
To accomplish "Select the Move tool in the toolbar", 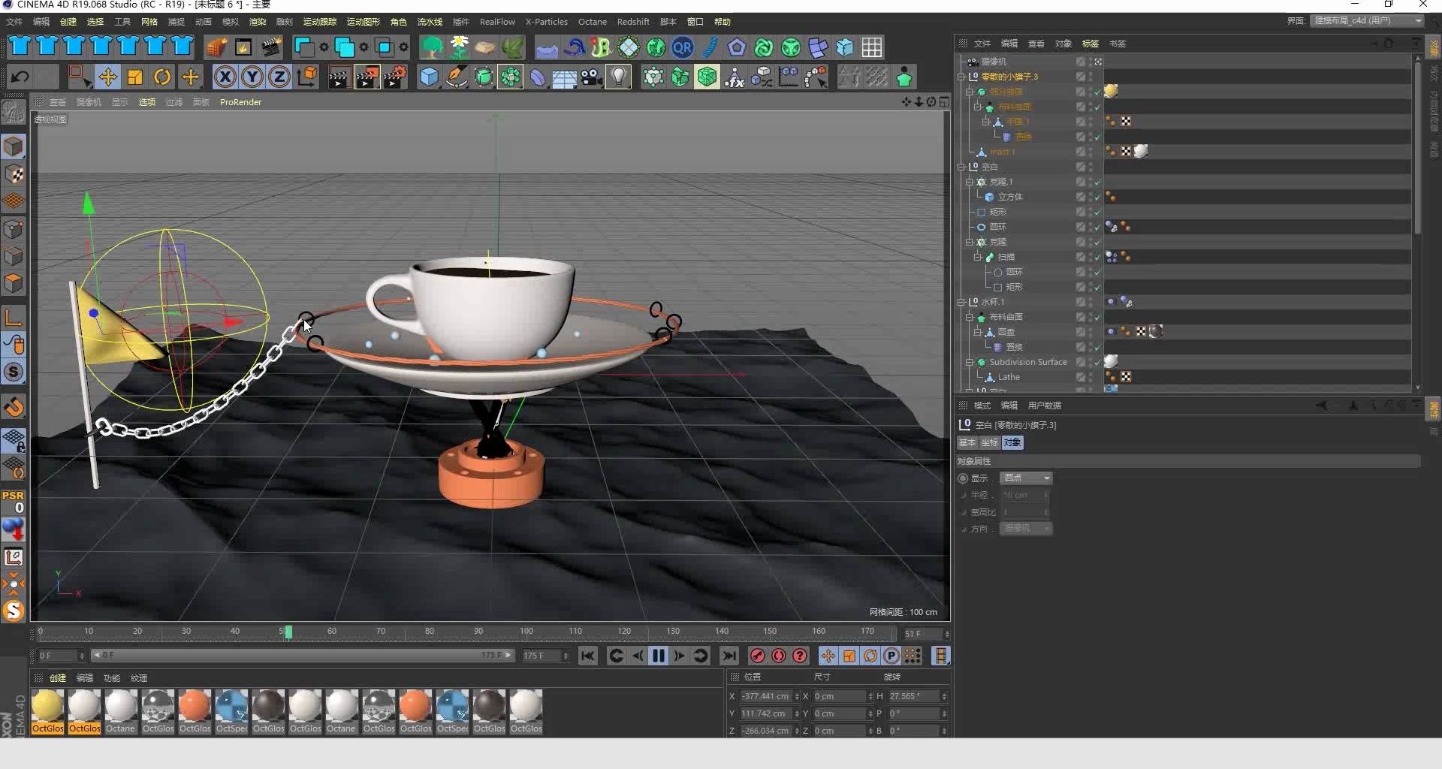I will pyautogui.click(x=107, y=77).
